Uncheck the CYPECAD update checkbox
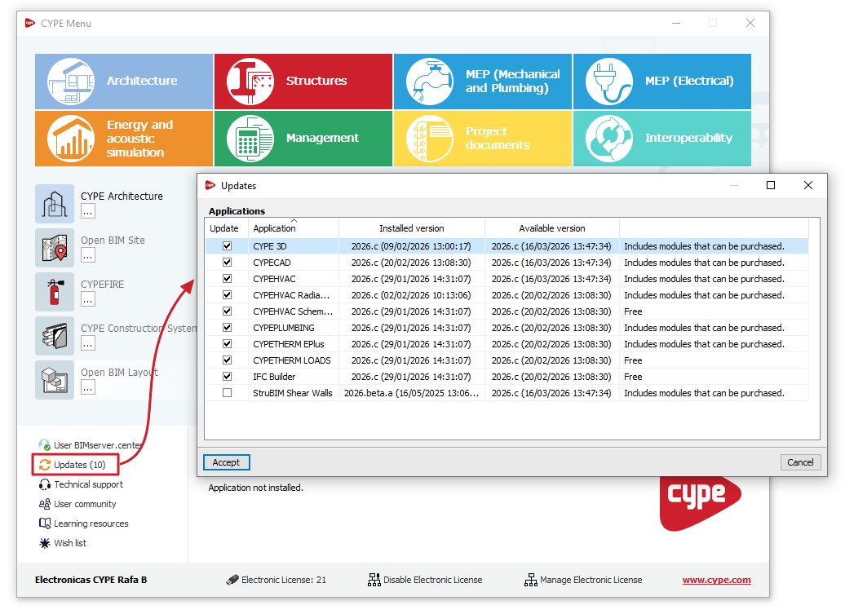This screenshot has width=845, height=614. point(228,263)
